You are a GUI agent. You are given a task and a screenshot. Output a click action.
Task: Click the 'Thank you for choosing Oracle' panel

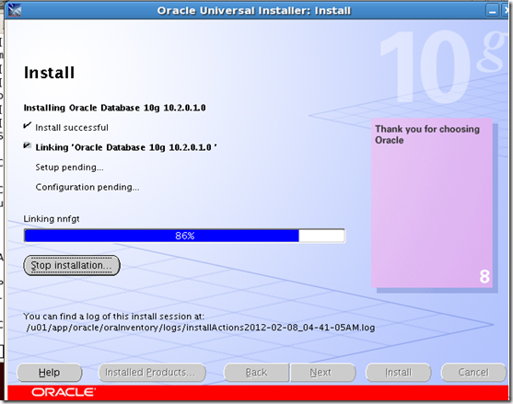(x=432, y=202)
